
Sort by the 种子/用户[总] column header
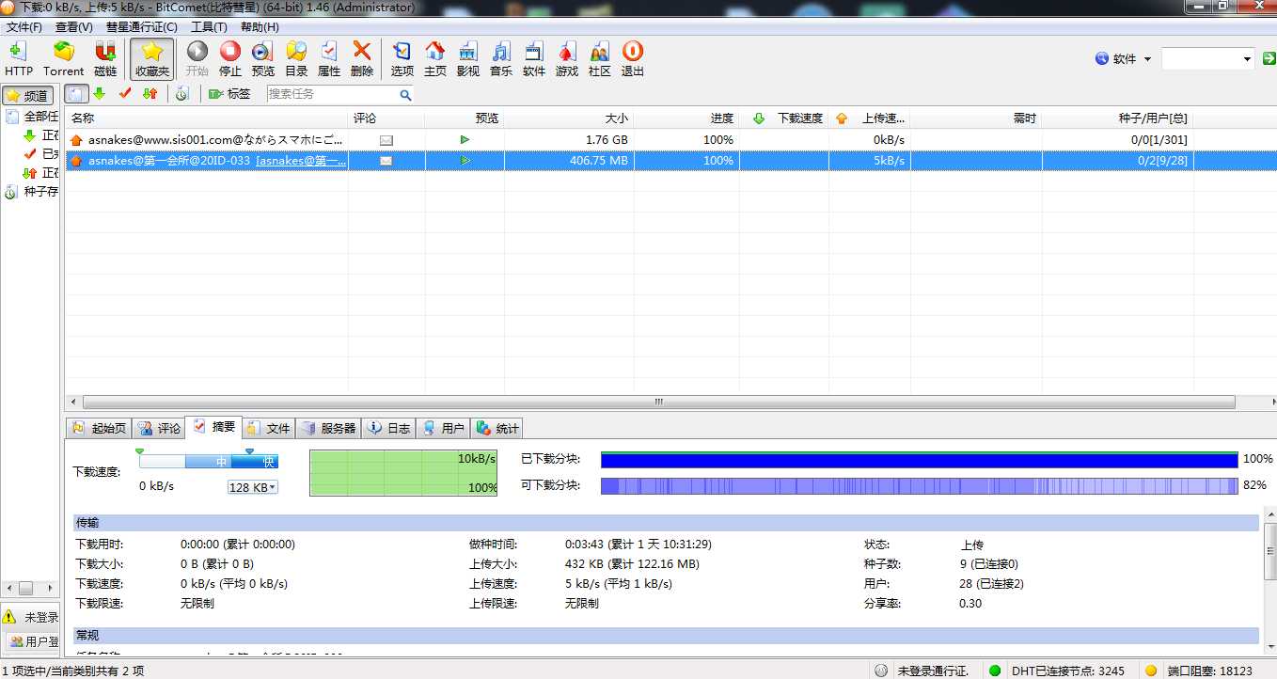[1118, 118]
